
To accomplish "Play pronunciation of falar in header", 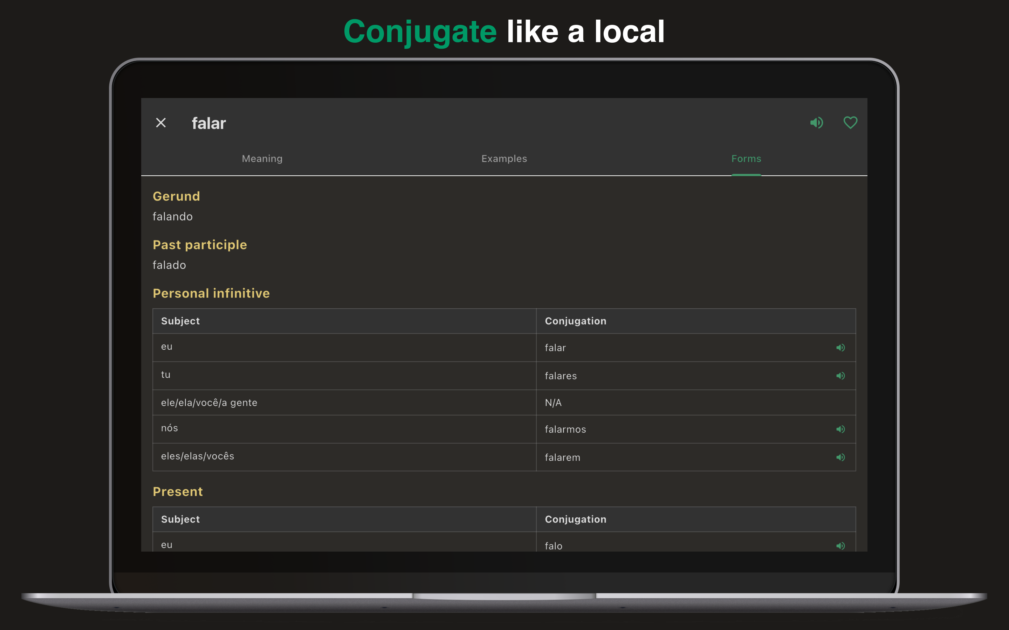I will [x=816, y=123].
